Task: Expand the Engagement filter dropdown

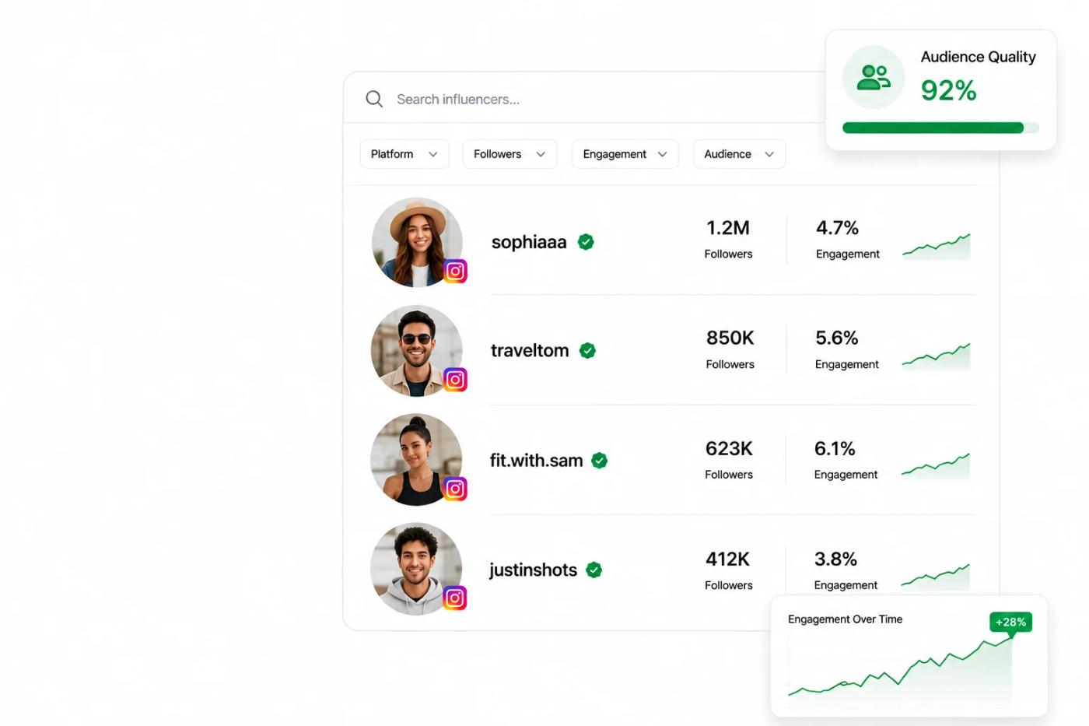Action: (x=625, y=154)
